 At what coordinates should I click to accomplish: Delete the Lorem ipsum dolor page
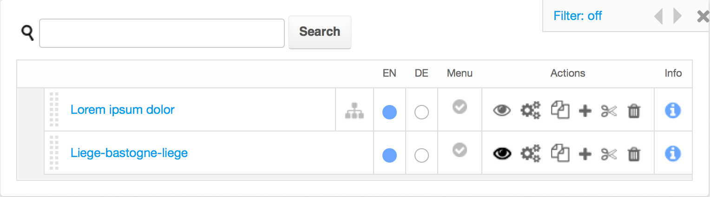pos(634,111)
